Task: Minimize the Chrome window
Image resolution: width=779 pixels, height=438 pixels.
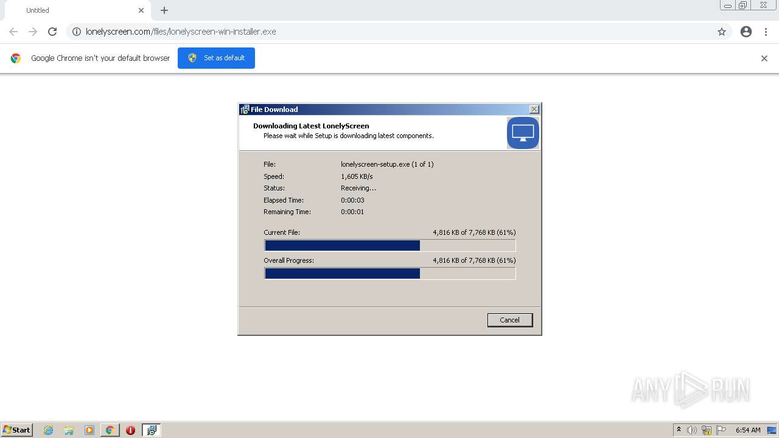Action: click(x=728, y=5)
